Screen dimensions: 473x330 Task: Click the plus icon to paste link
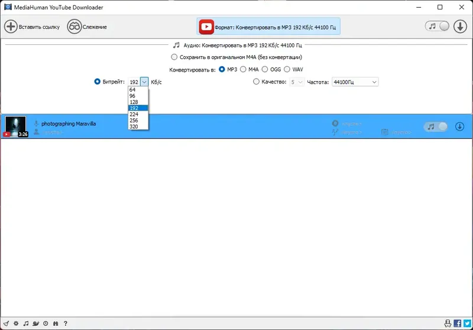(11, 27)
